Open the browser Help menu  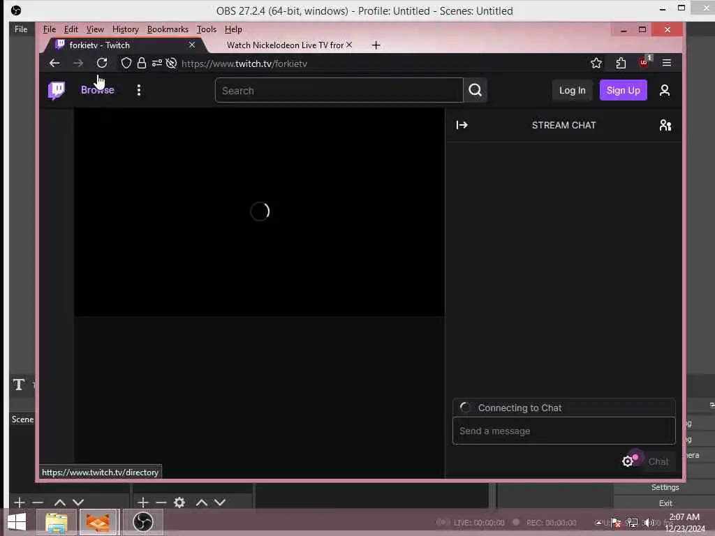click(x=233, y=29)
